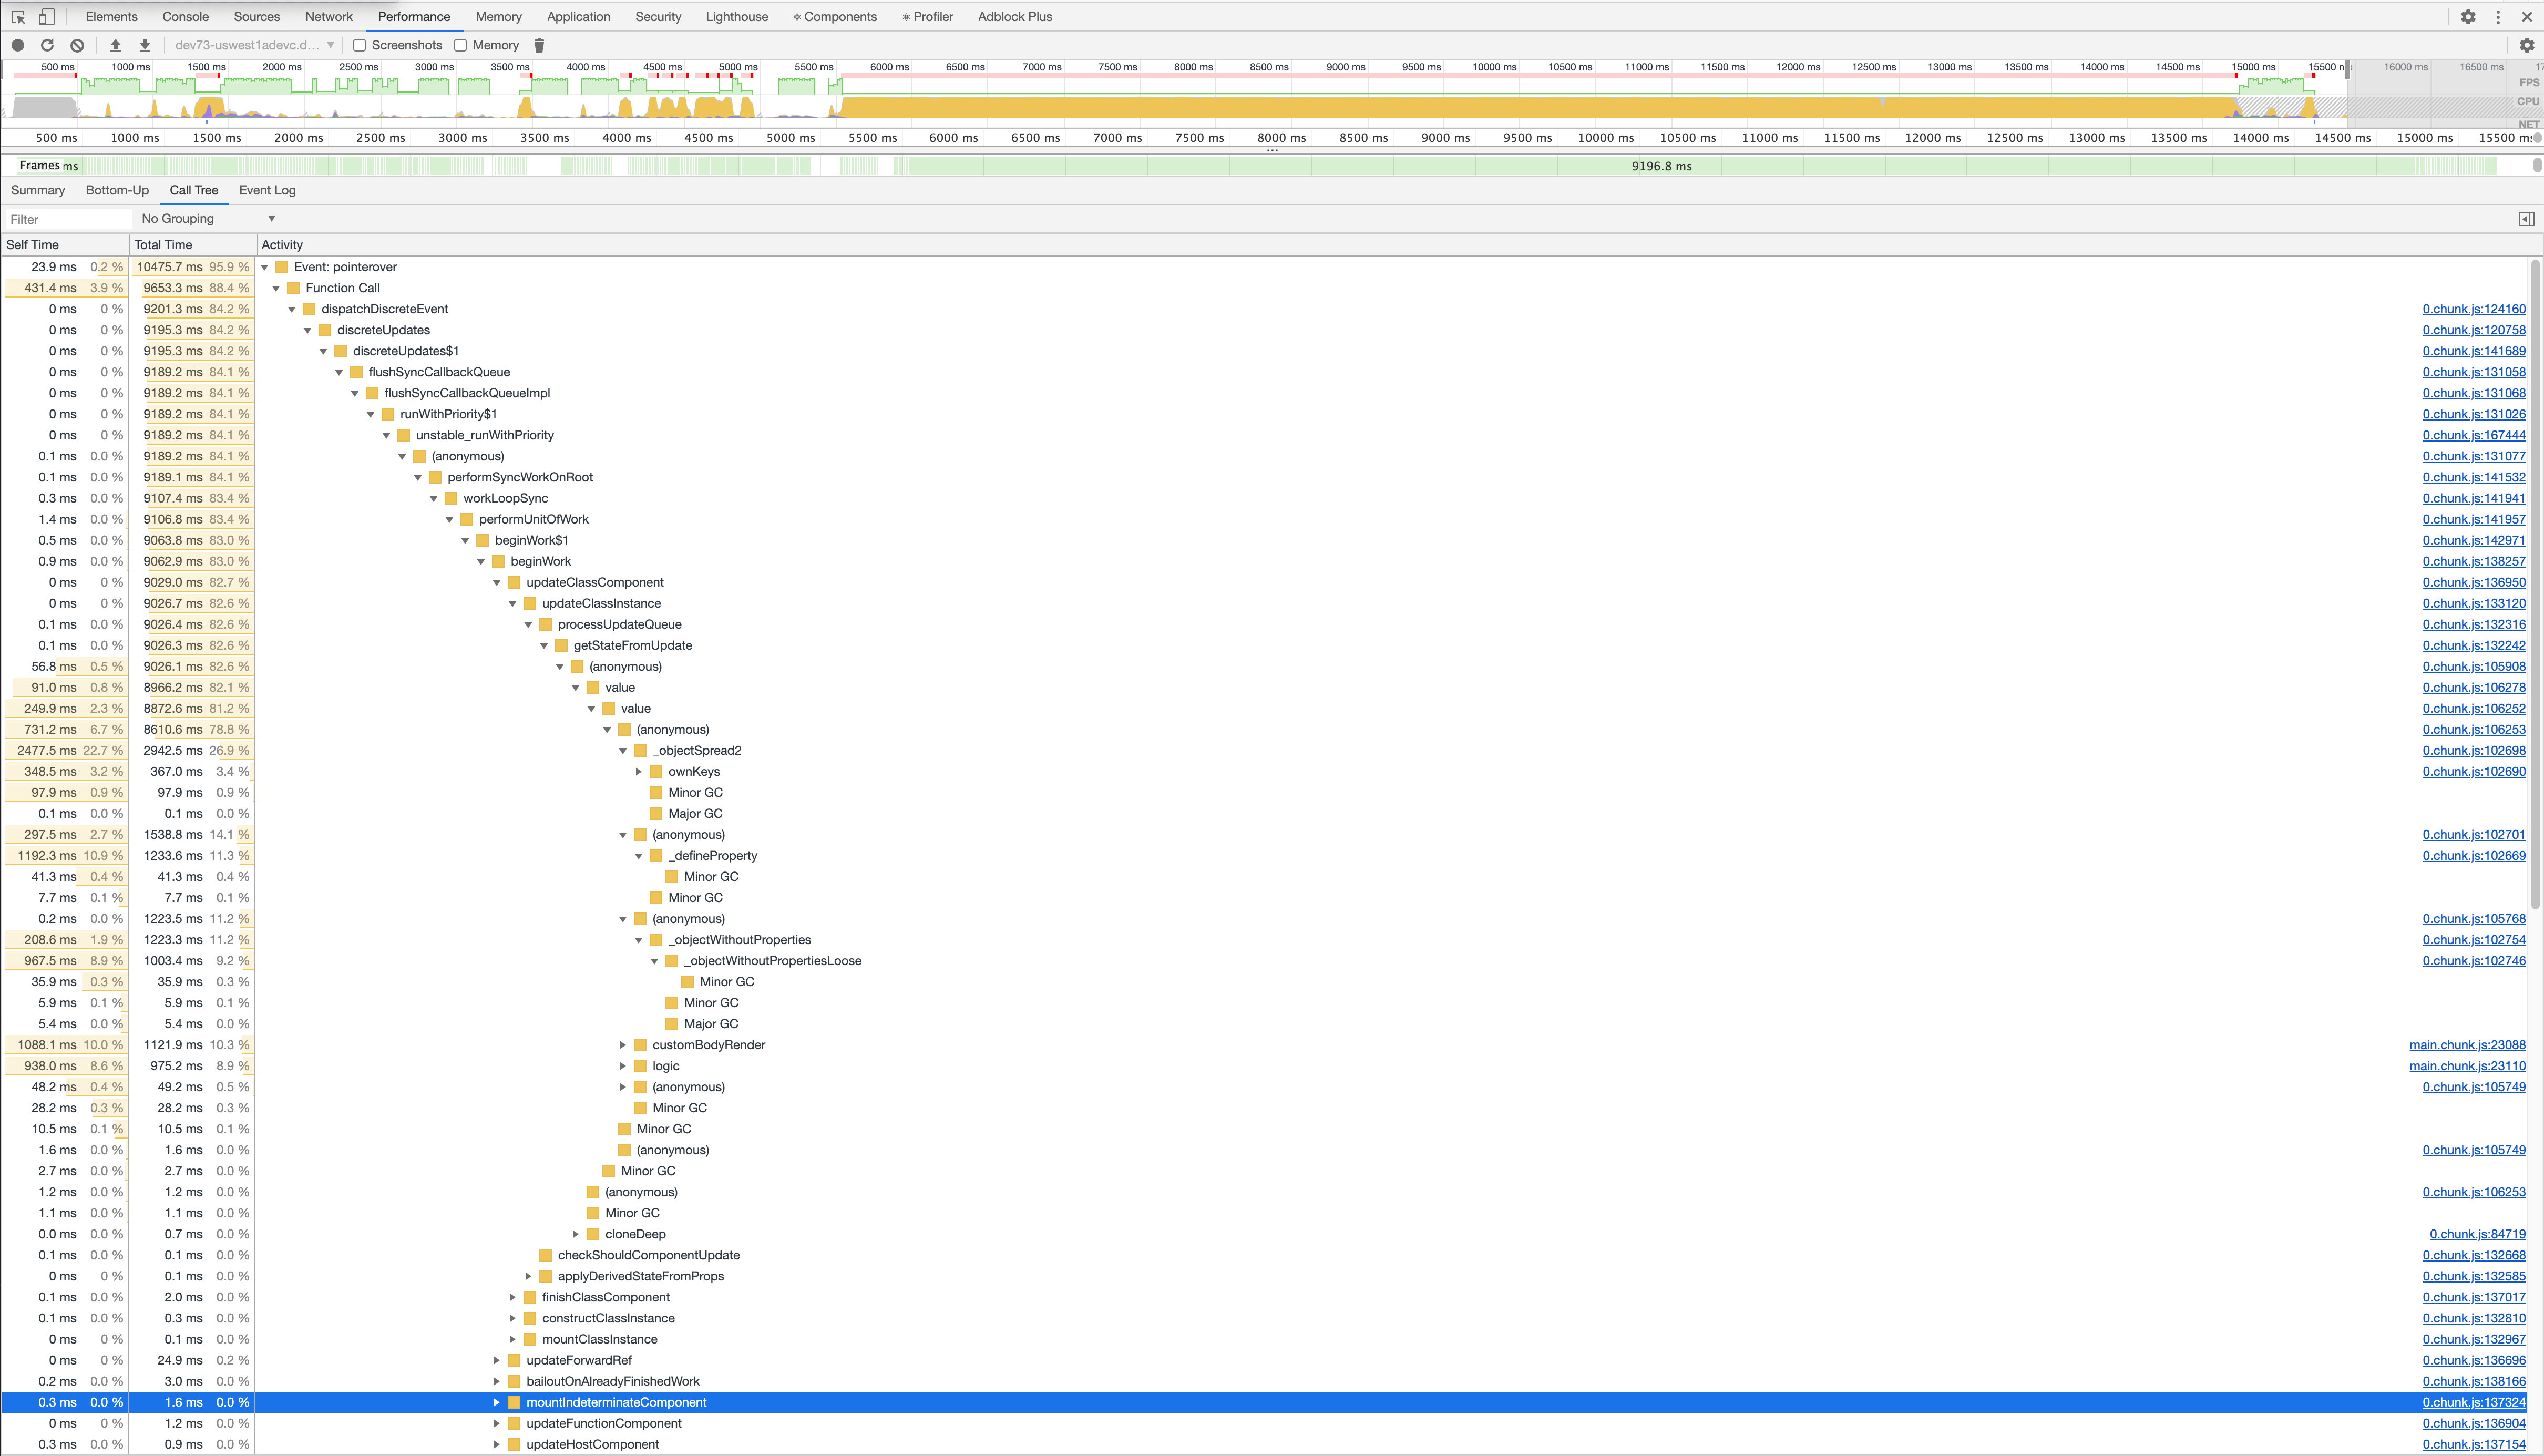This screenshot has width=2544, height=1456.
Task: Switch to the Bottom-Up tab
Action: pyautogui.click(x=116, y=190)
